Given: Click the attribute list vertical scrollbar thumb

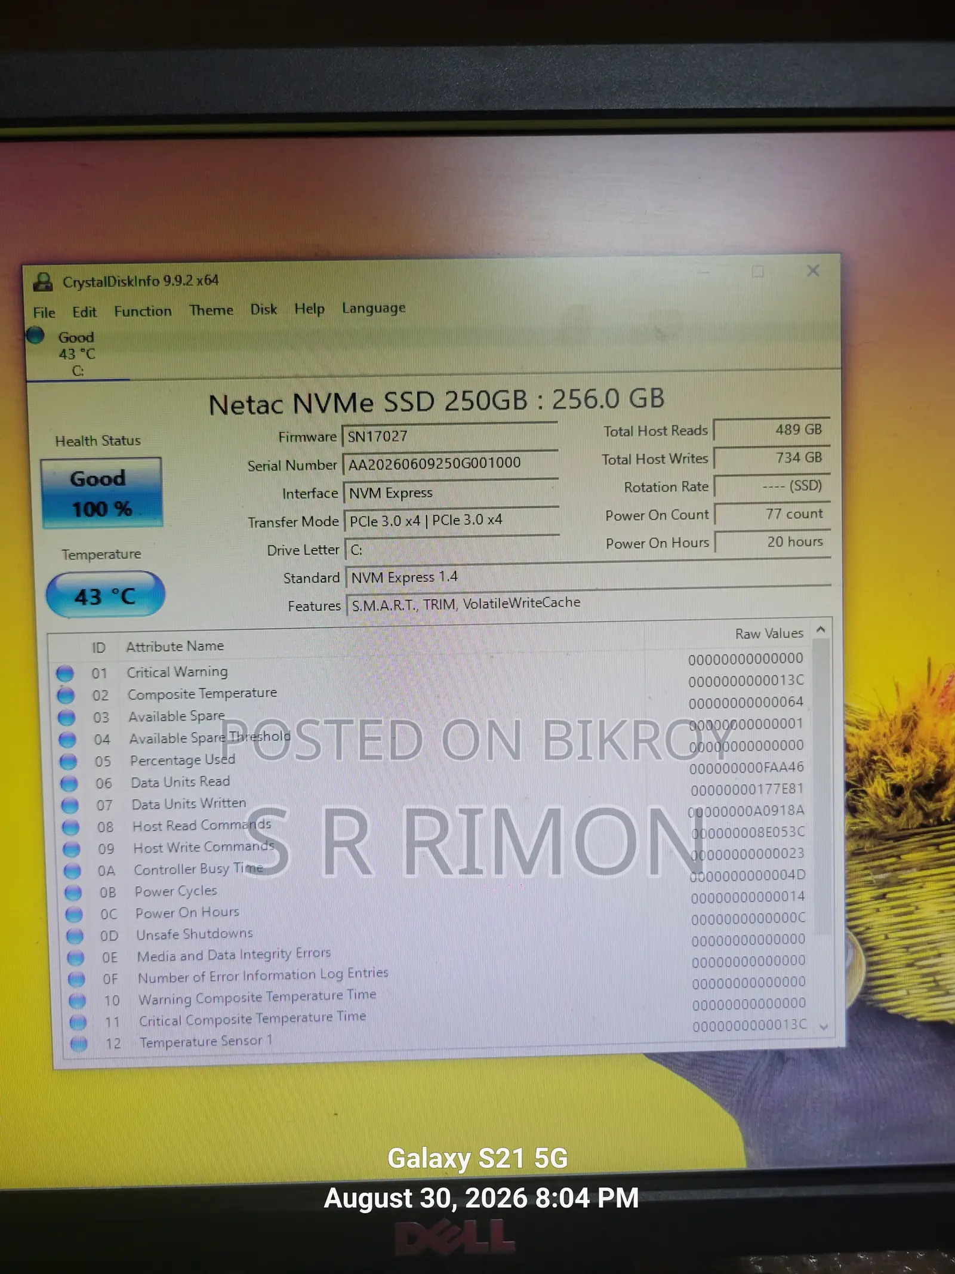Looking at the screenshot, I should (822, 786).
